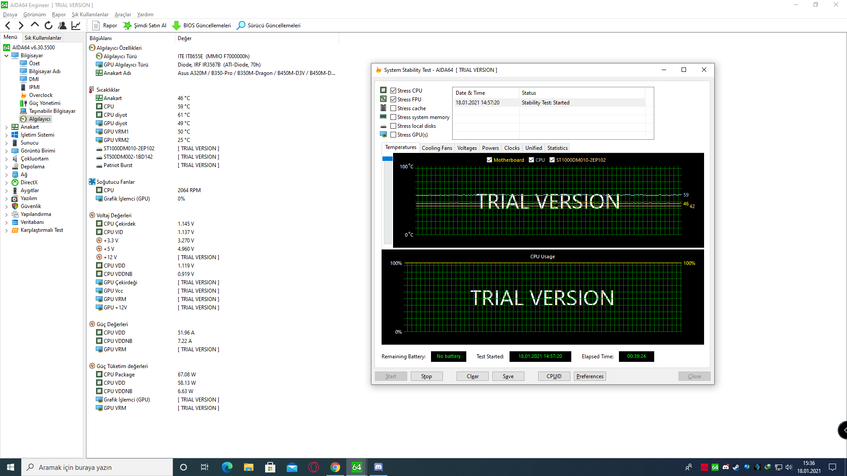Image resolution: width=847 pixels, height=476 pixels.
Task: Click the Discord icon in taskbar
Action: click(378, 467)
